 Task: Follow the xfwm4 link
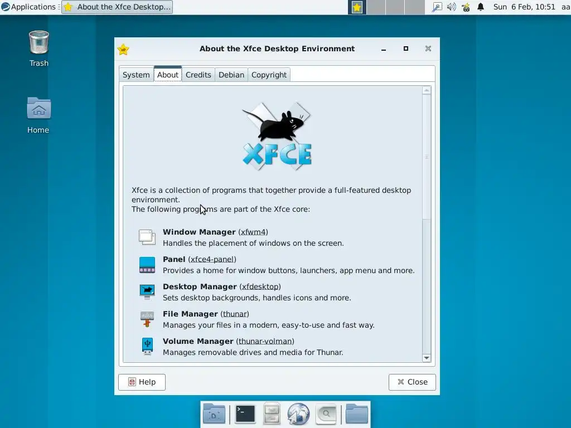(x=254, y=232)
